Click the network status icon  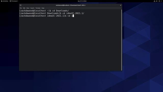coord(155,1)
